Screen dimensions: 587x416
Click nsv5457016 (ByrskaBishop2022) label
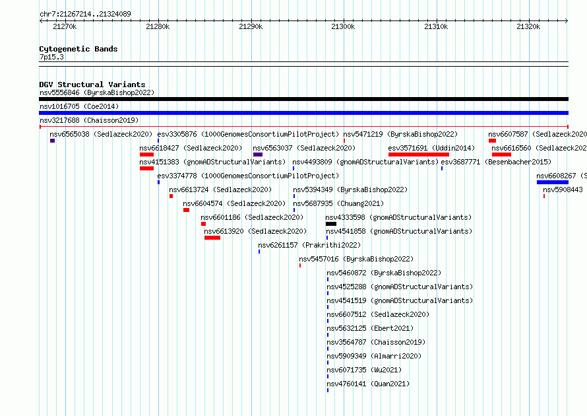coord(356,259)
